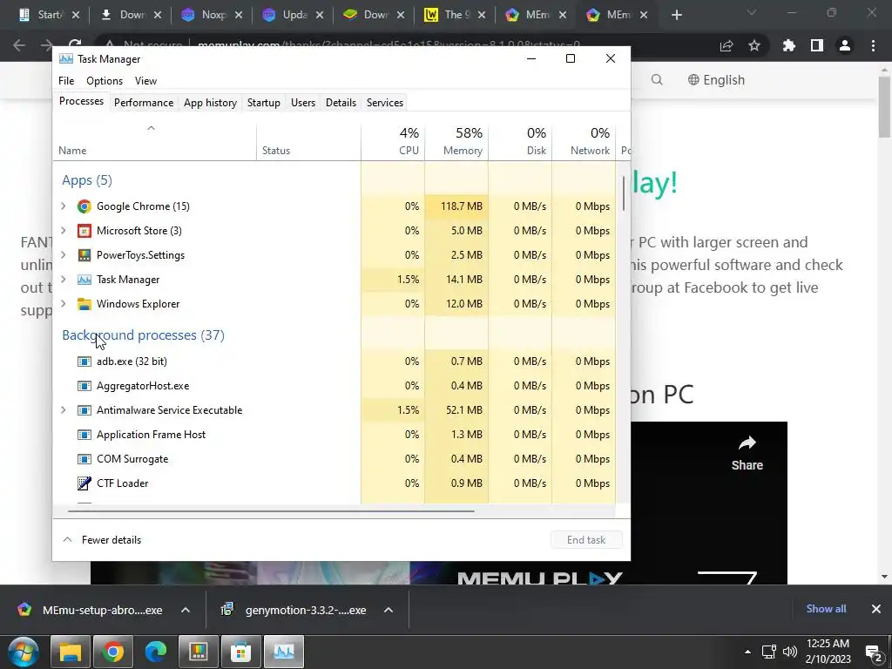Open File Explorer from the taskbar
The image size is (892, 669).
pos(71,652)
